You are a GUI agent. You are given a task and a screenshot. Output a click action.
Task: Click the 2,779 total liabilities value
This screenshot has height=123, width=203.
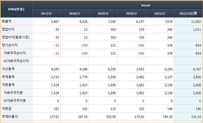pyautogui.click(x=83, y=77)
